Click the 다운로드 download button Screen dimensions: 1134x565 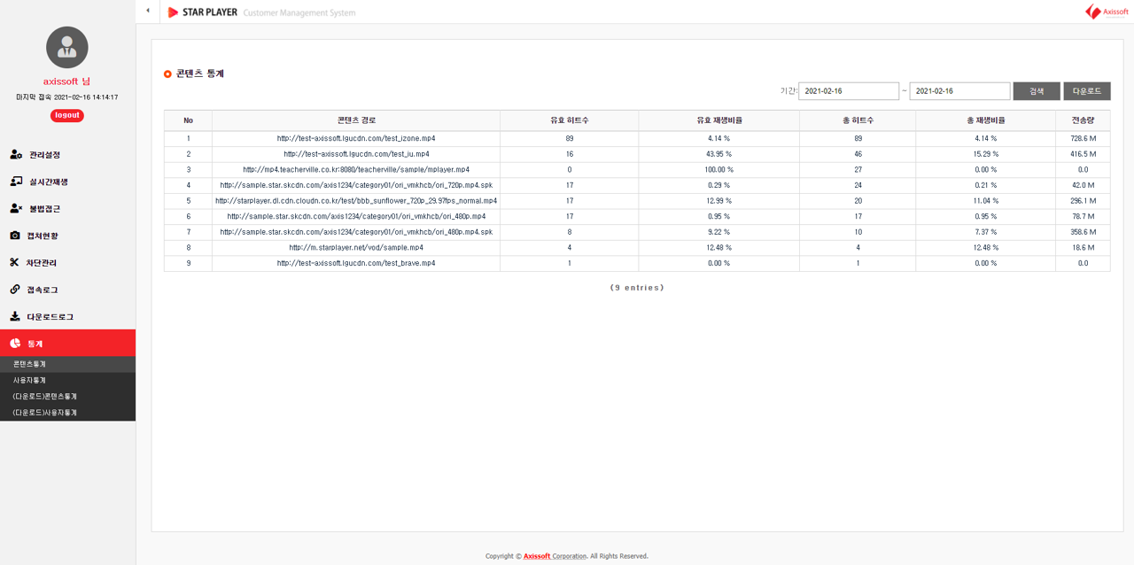1086,91
